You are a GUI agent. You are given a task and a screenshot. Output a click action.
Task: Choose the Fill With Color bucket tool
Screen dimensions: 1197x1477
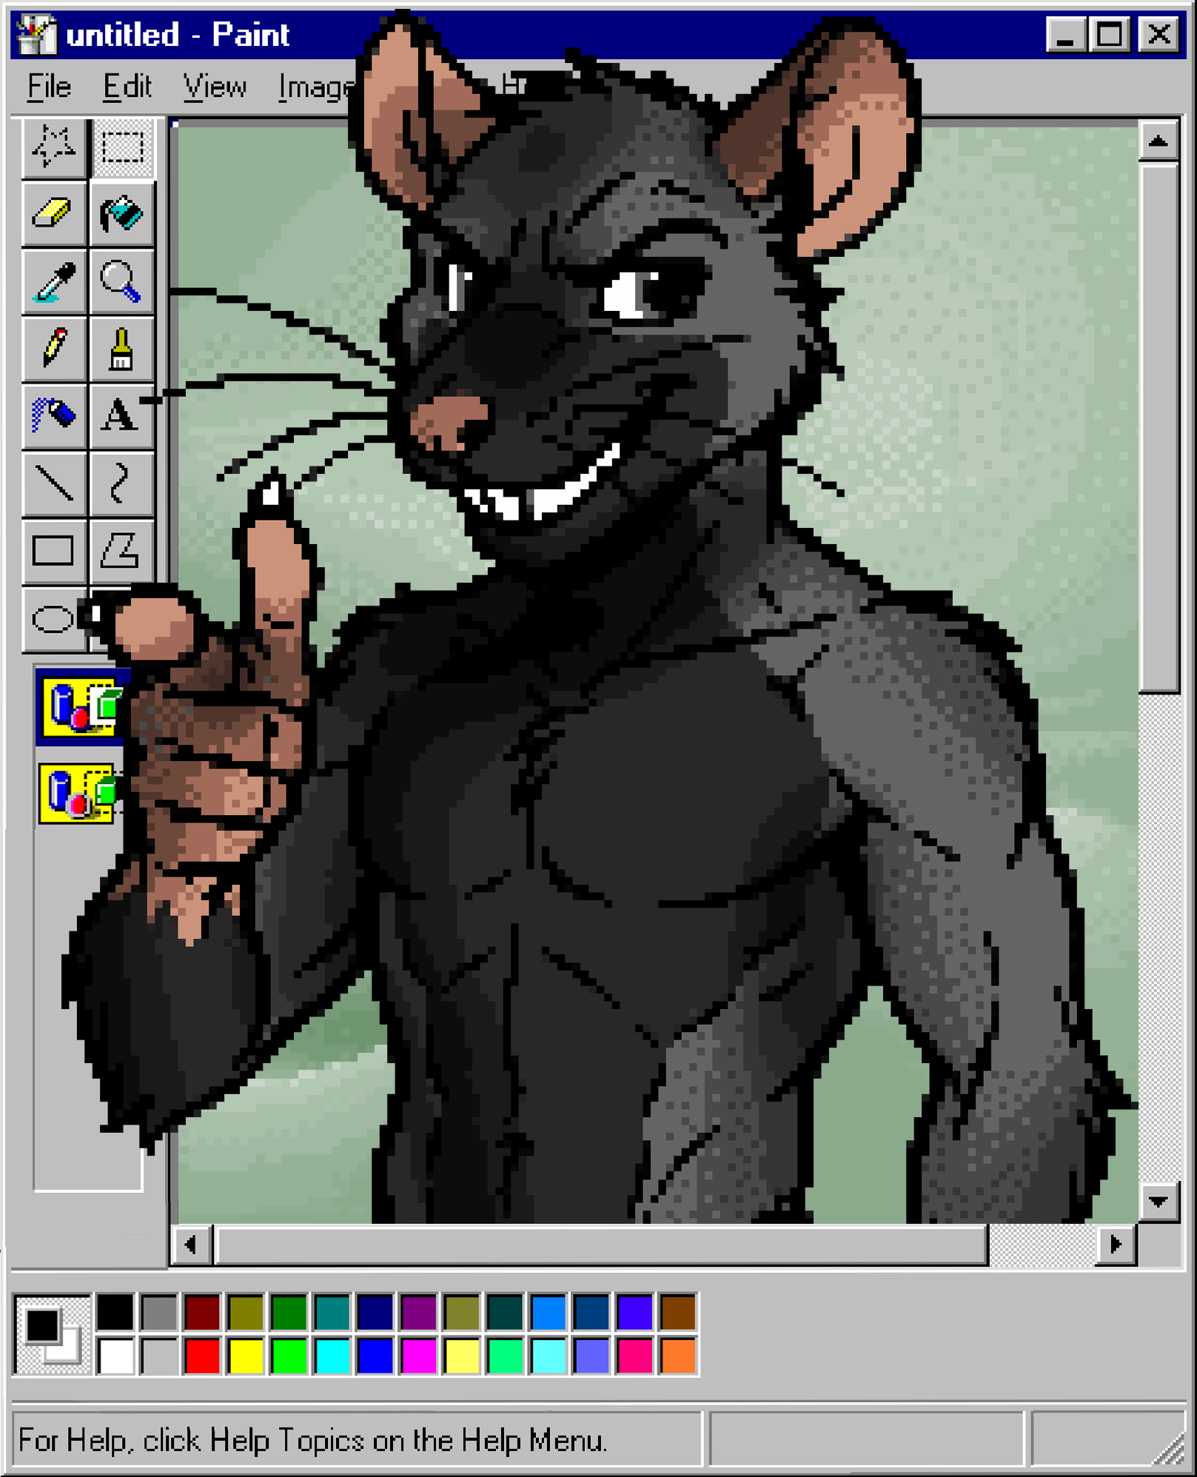coord(121,214)
